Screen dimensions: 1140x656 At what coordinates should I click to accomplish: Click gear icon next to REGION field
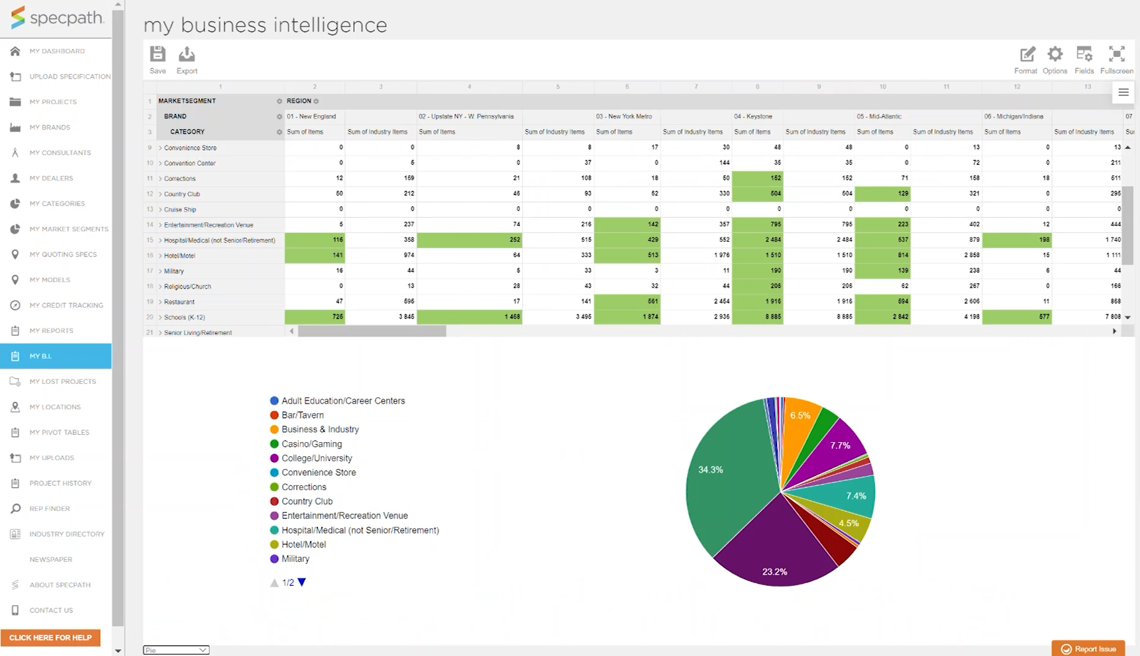[x=317, y=101]
